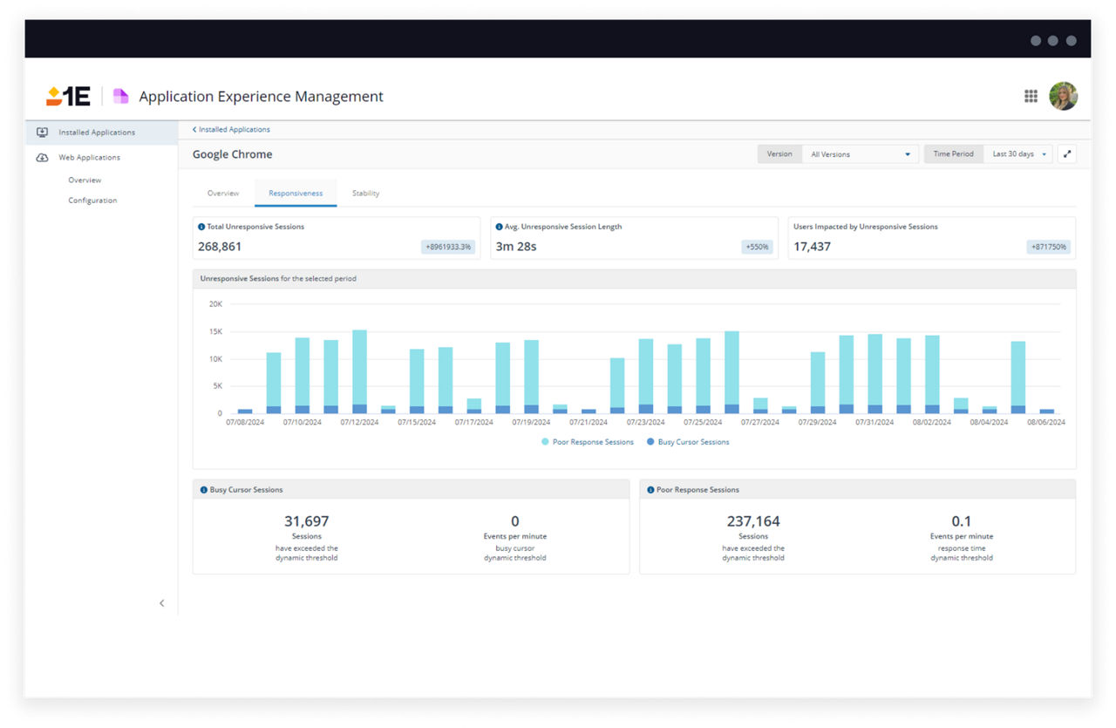
Task: Select the Responsiveness tab
Action: point(296,194)
